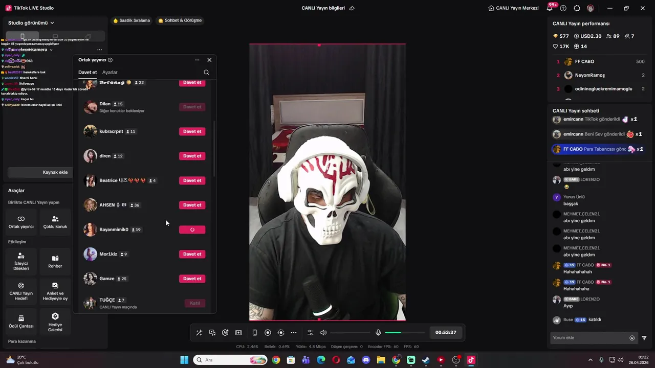Expand the scene name dropdown chevron

coord(51,50)
